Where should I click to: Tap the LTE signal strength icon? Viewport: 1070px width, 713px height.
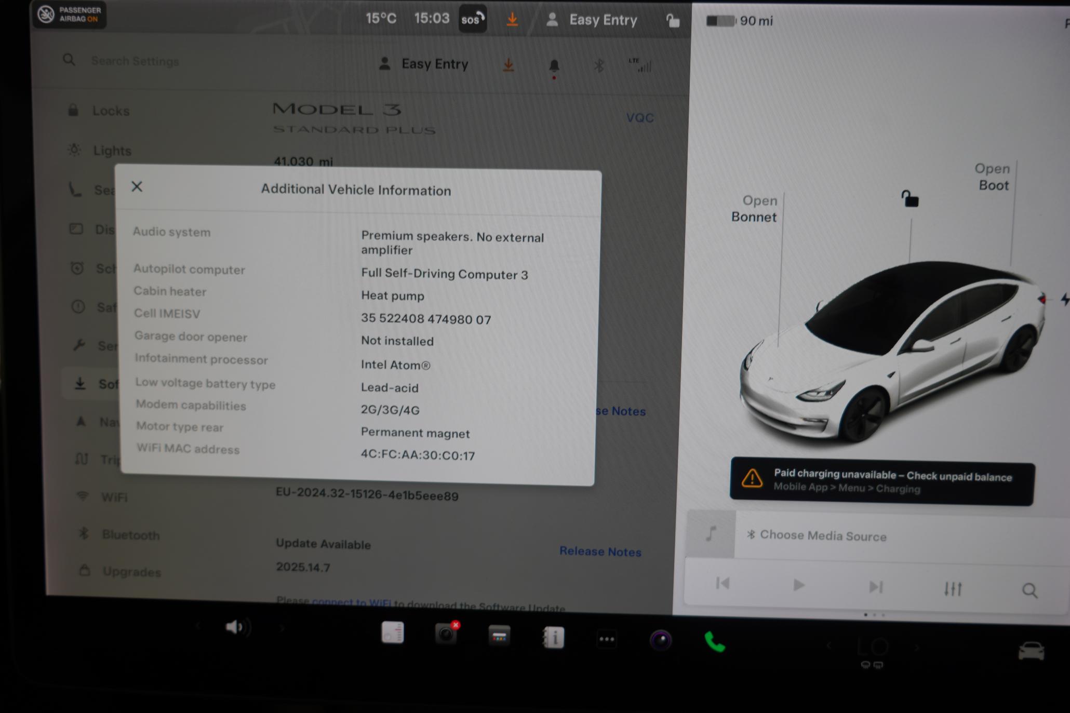(640, 65)
